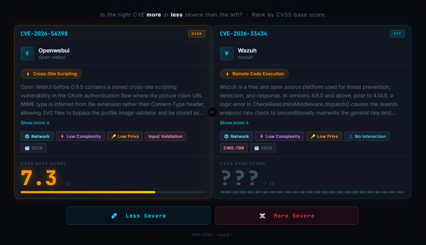Screen dimensions: 426x245
Task: Click the Cross-Site Scripting tag
Action: [x=51, y=74]
